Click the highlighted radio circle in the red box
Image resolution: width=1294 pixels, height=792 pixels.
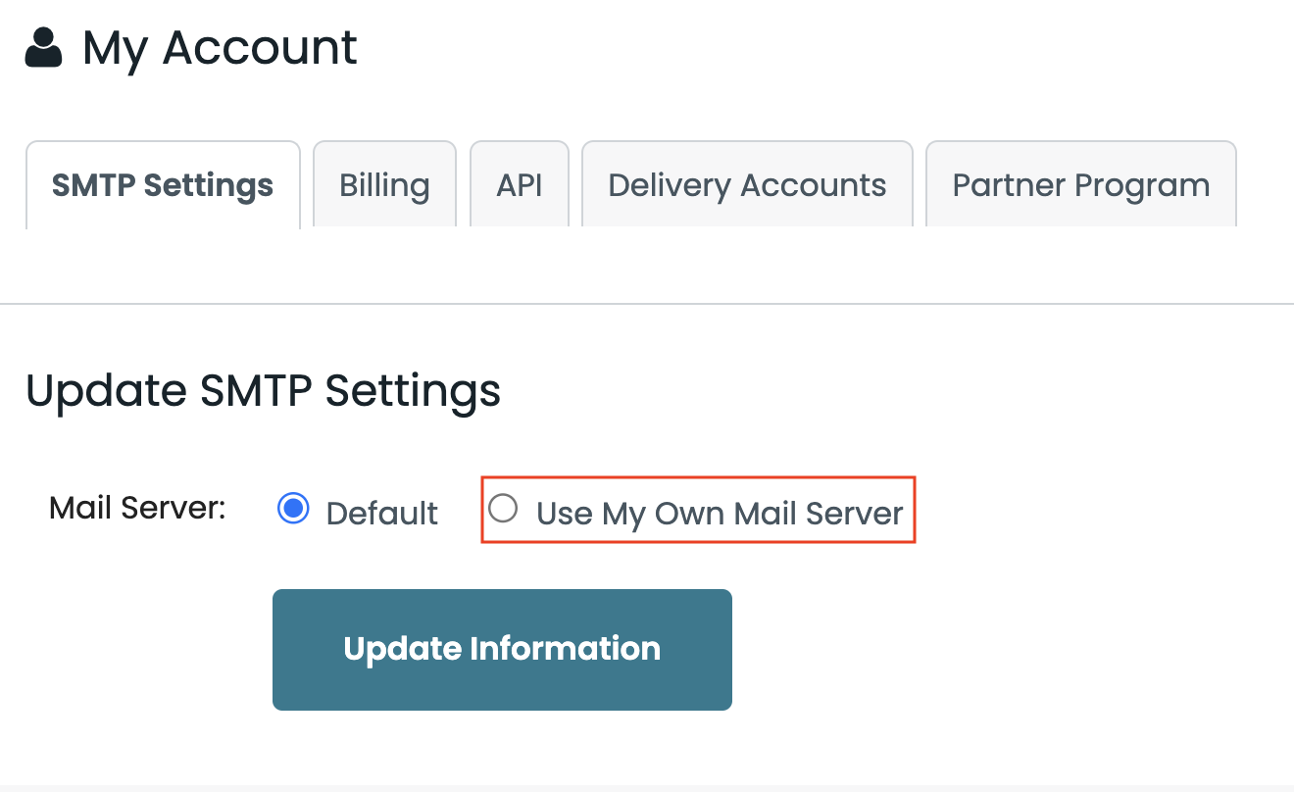pos(503,508)
